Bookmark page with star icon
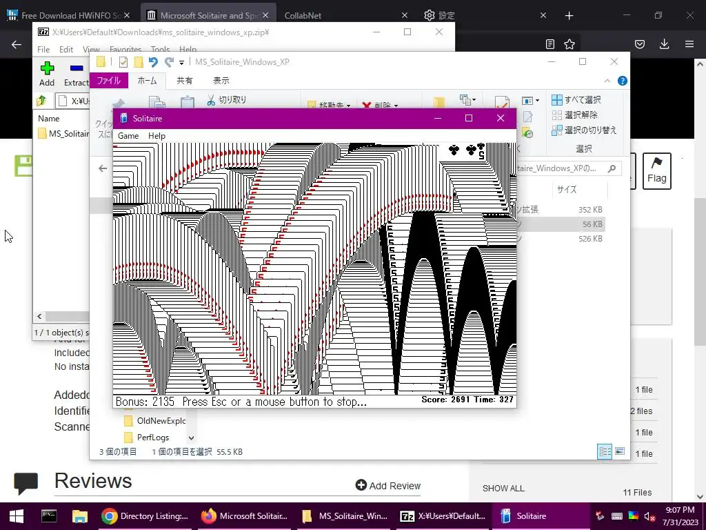This screenshot has width=706, height=530. coord(569,44)
